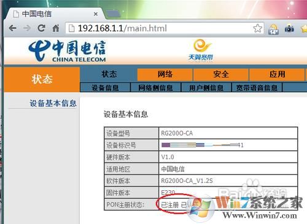
Task: Select the 宽带语音信息 submenu
Action: click(x=257, y=88)
